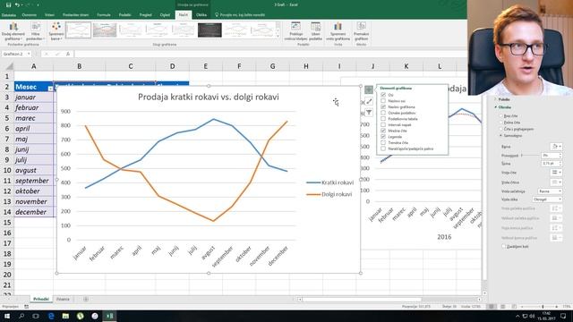Image resolution: width=573 pixels, height=322 pixels.
Task: Click the horizontal scrollbar of the sheet
Action: (x=389, y=300)
